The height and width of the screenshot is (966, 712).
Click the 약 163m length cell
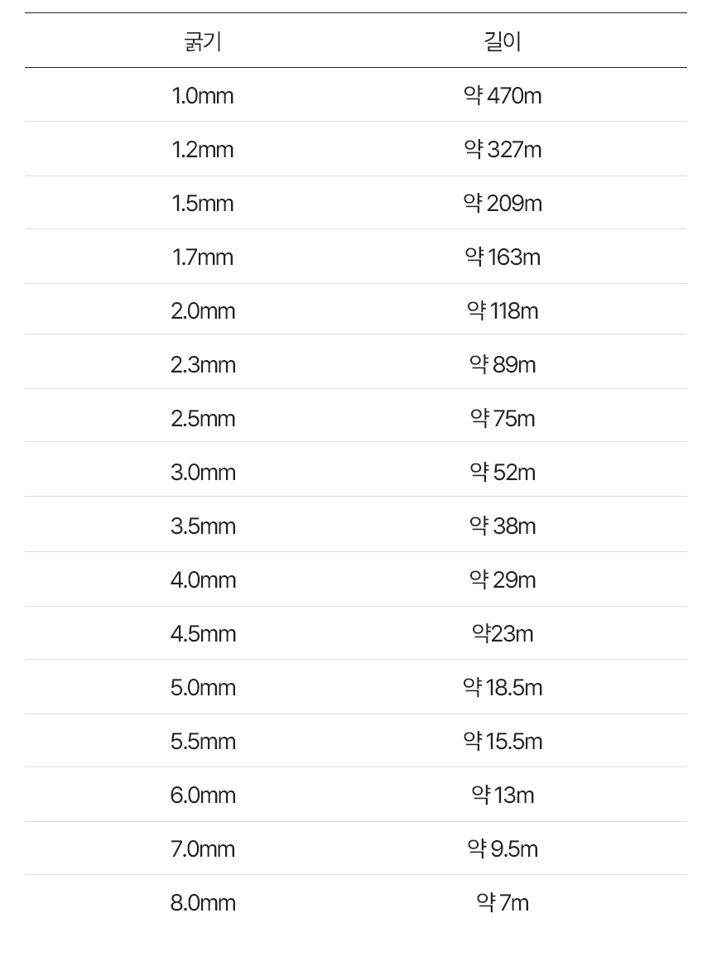coord(503,257)
